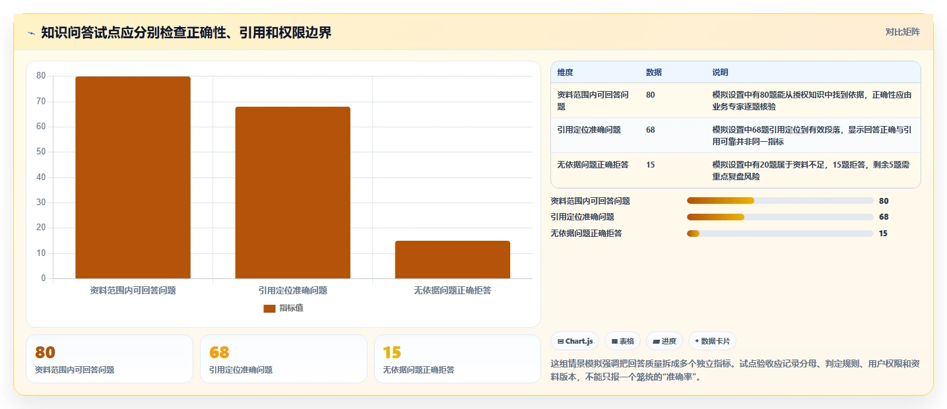Click the 68 data card

pos(284,359)
